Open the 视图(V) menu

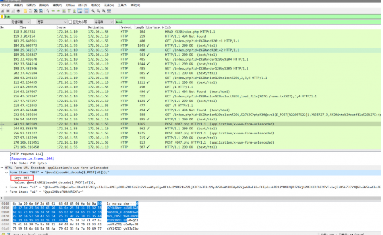click(x=31, y=5)
